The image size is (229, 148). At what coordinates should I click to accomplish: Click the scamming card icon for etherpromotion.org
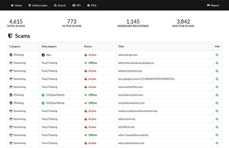pyautogui.click(x=11, y=71)
